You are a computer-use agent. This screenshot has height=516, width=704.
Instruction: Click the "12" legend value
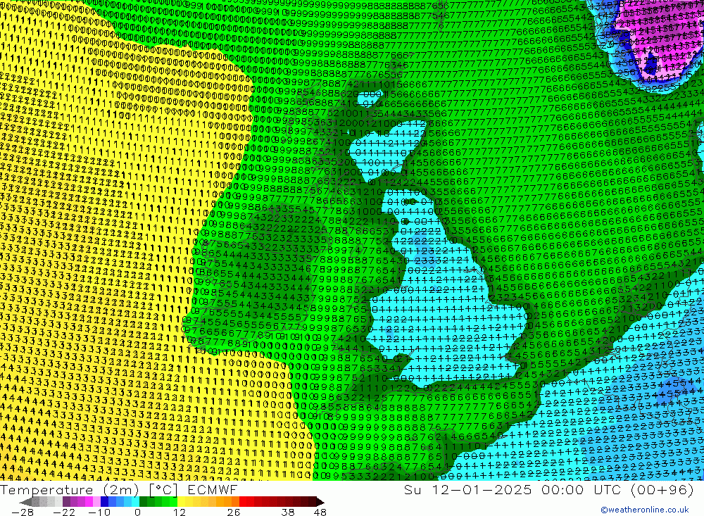(180, 512)
